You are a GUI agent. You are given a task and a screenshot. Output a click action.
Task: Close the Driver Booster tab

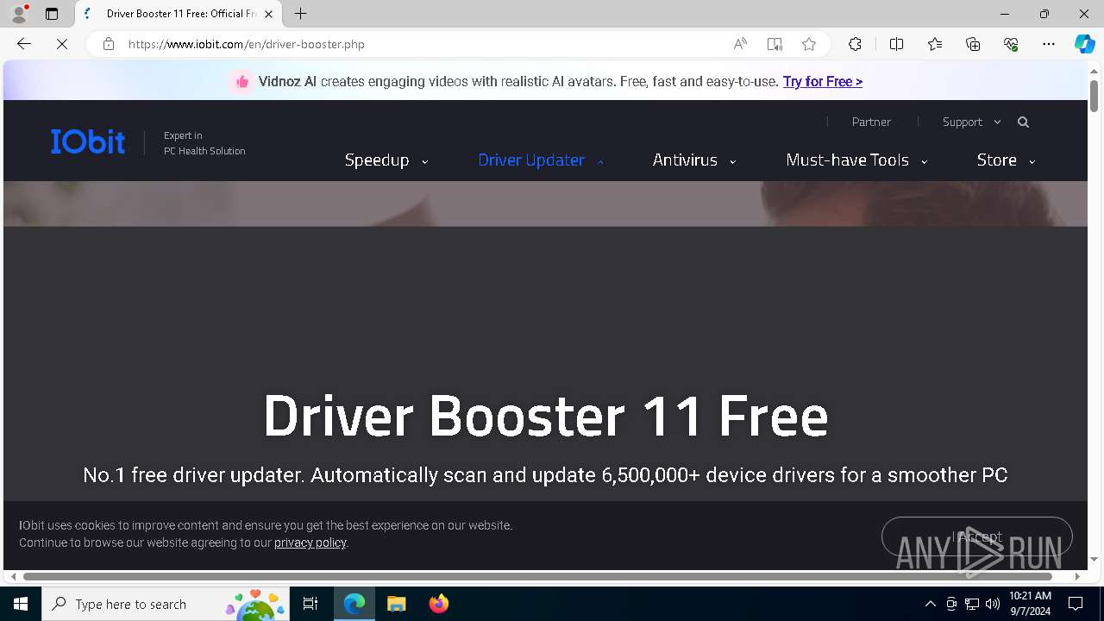click(x=268, y=14)
